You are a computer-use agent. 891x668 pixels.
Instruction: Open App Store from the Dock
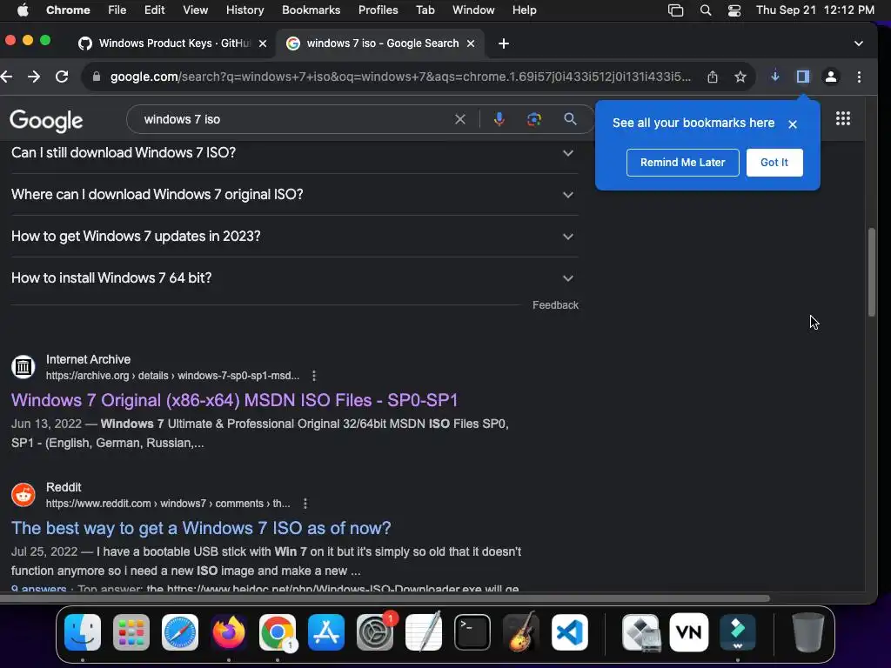(326, 632)
